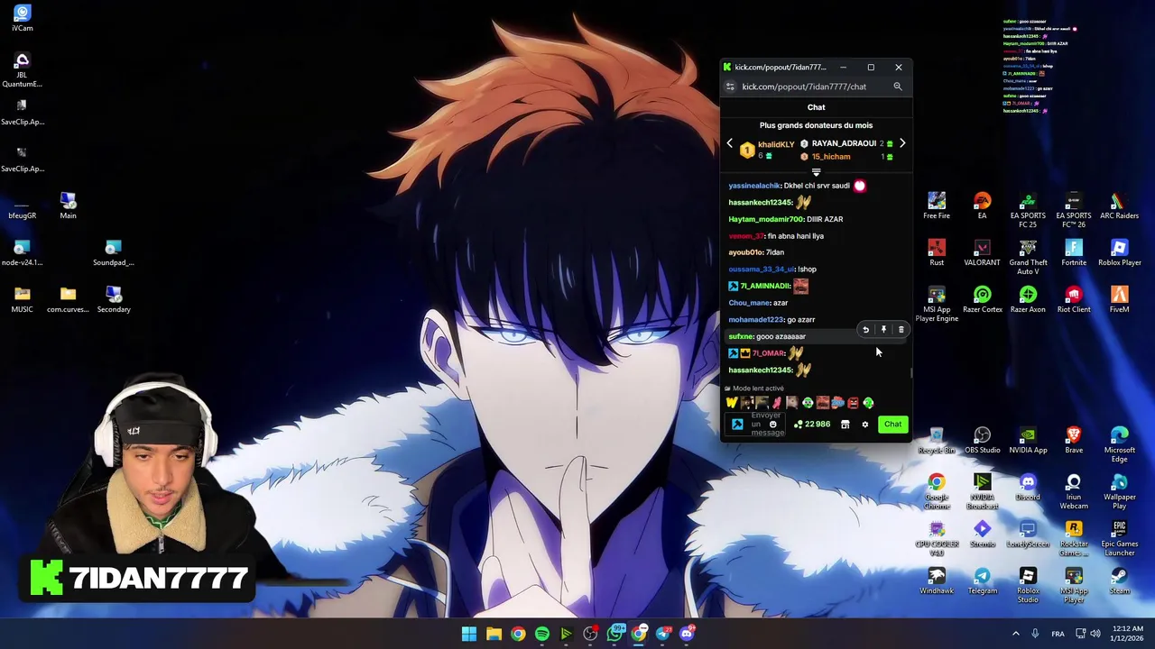Click the username yassinealachik in chat
1155x649 pixels.
tap(754, 186)
